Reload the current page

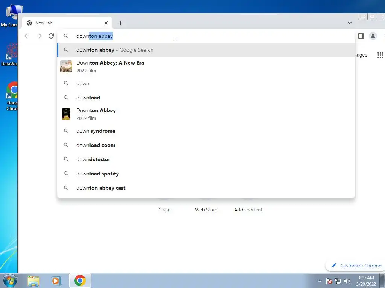pyautogui.click(x=51, y=36)
